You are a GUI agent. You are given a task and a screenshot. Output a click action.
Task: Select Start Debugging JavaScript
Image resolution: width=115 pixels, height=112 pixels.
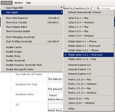32,37
